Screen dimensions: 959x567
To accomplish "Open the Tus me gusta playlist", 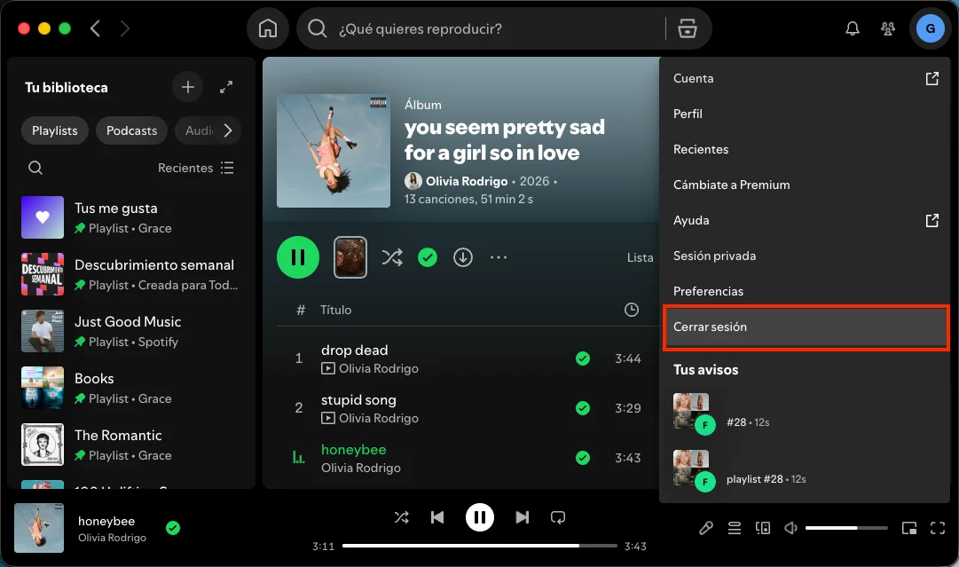I will (x=131, y=217).
